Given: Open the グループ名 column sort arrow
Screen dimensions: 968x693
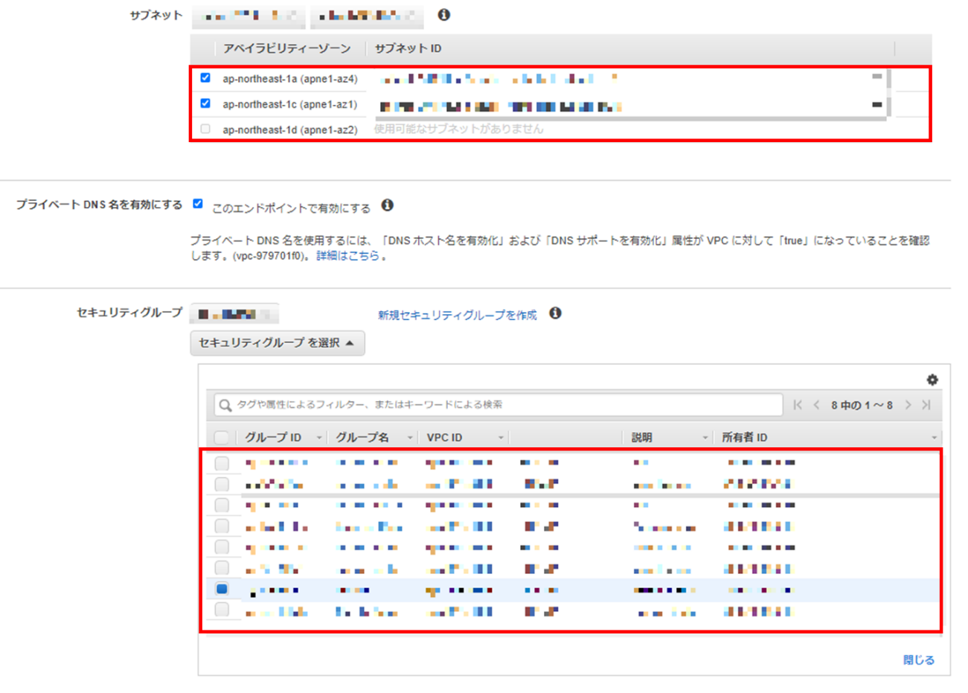Looking at the screenshot, I should 409,438.
